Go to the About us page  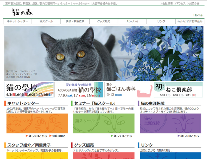click(132, 21)
